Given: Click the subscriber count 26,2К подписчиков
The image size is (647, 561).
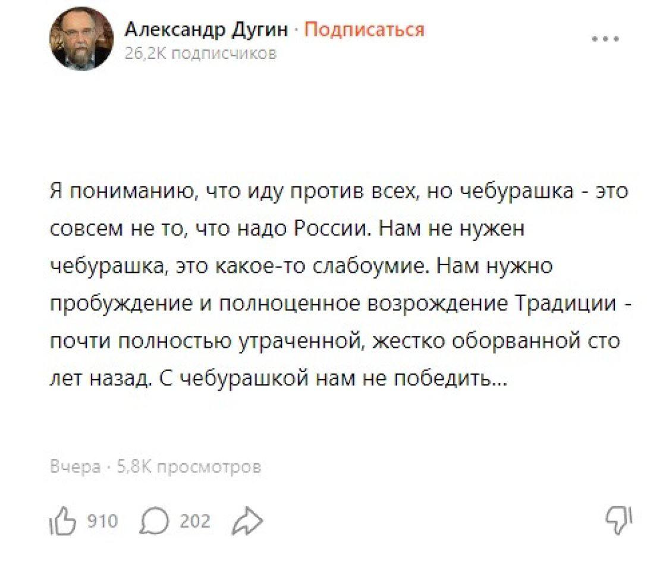Looking at the screenshot, I should coord(200,53).
